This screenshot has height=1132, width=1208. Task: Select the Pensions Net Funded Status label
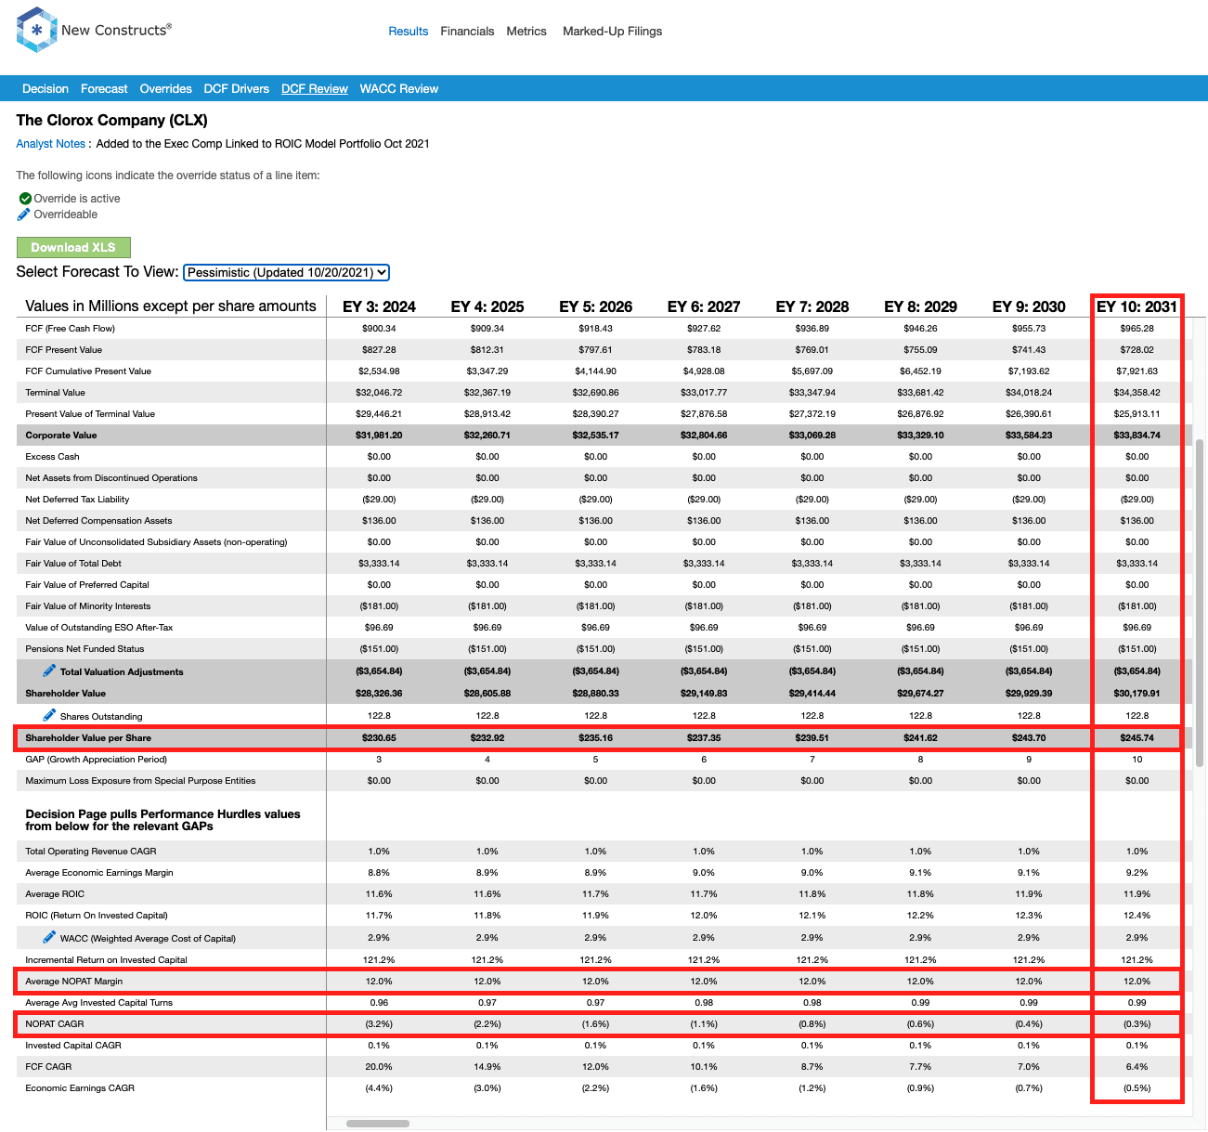[84, 649]
